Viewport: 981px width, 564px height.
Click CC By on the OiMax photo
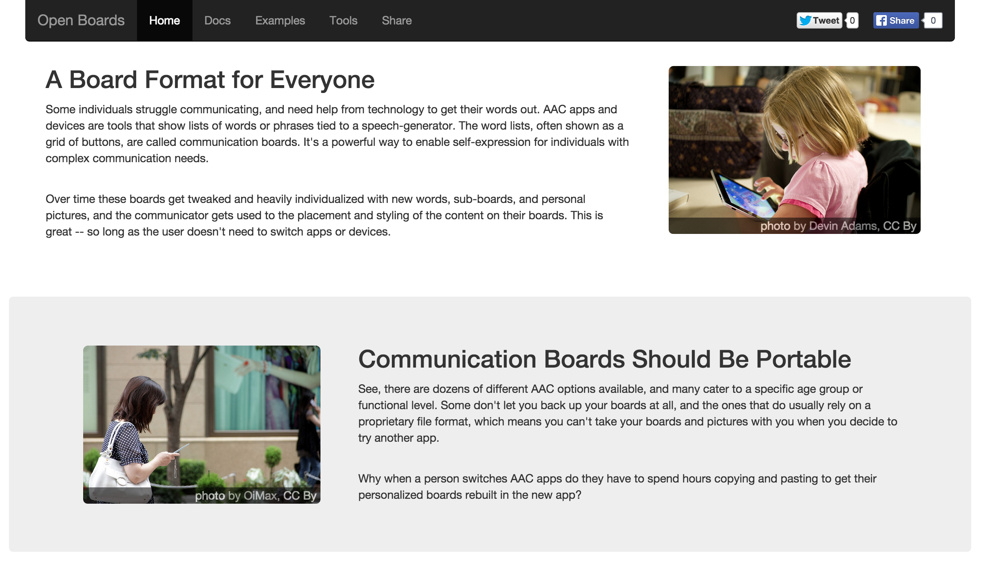(300, 496)
